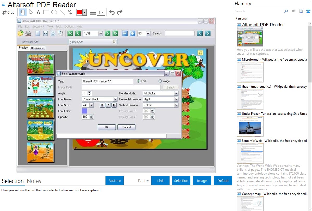Select the hand pan tool

[x=23, y=12]
